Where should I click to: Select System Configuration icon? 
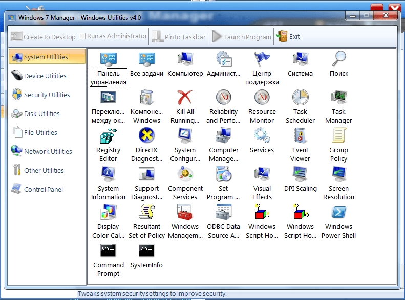[x=185, y=136]
